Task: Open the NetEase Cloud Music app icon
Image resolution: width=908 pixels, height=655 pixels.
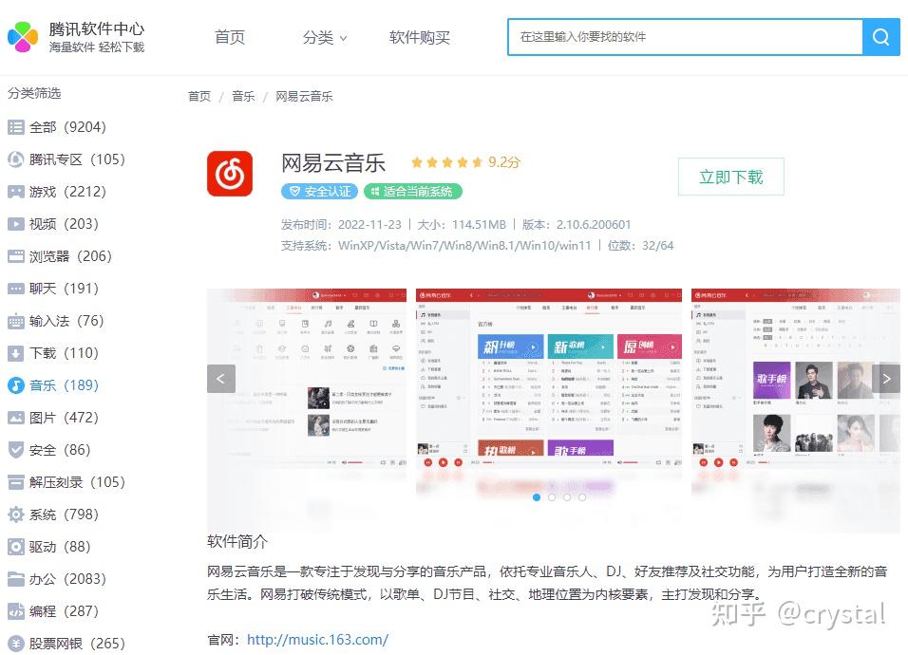Action: [230, 174]
